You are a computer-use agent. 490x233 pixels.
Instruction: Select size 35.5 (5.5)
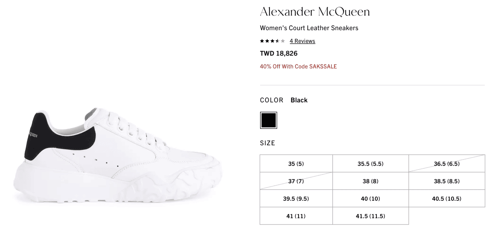pyautogui.click(x=370, y=164)
